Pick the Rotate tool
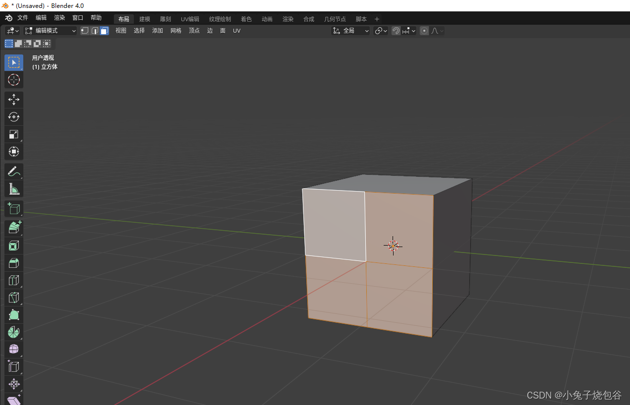The height and width of the screenshot is (405, 630). click(x=14, y=117)
